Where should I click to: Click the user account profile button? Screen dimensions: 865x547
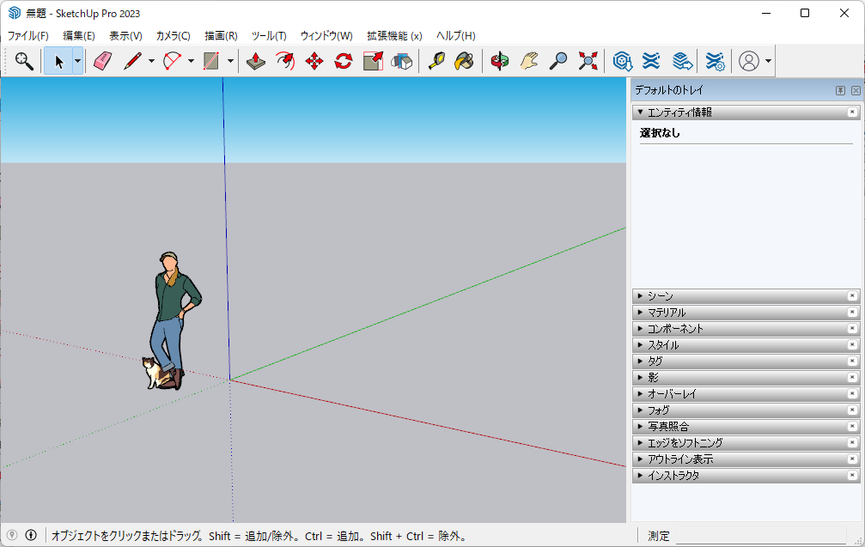tap(749, 61)
